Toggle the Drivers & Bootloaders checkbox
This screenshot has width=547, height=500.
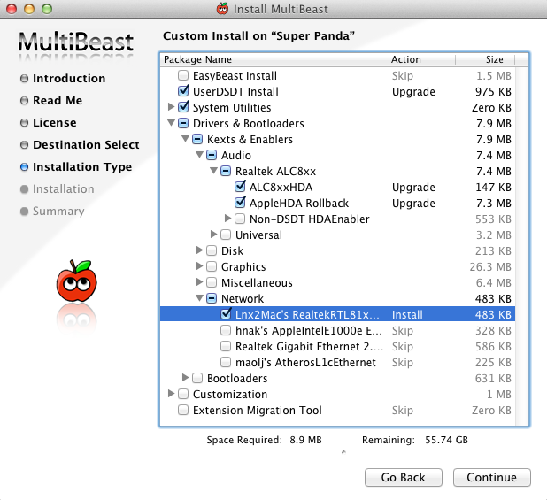183,123
